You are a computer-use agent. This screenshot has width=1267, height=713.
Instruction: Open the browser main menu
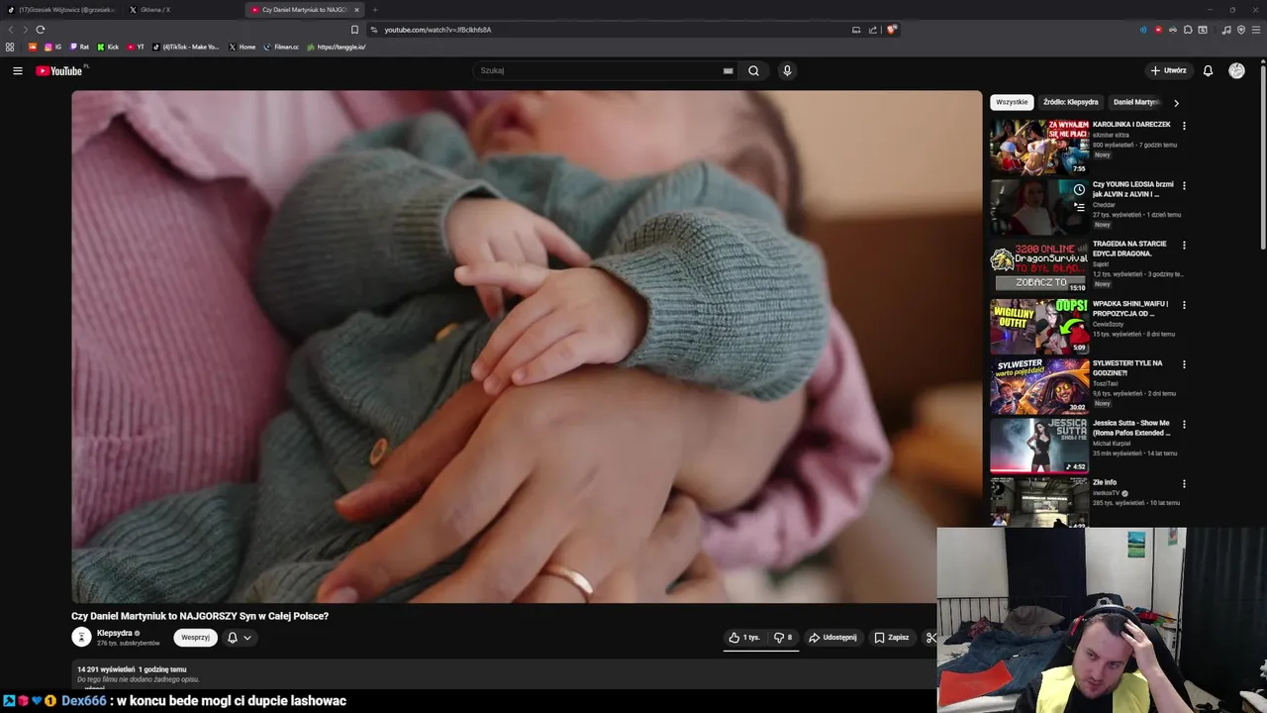tap(1255, 30)
